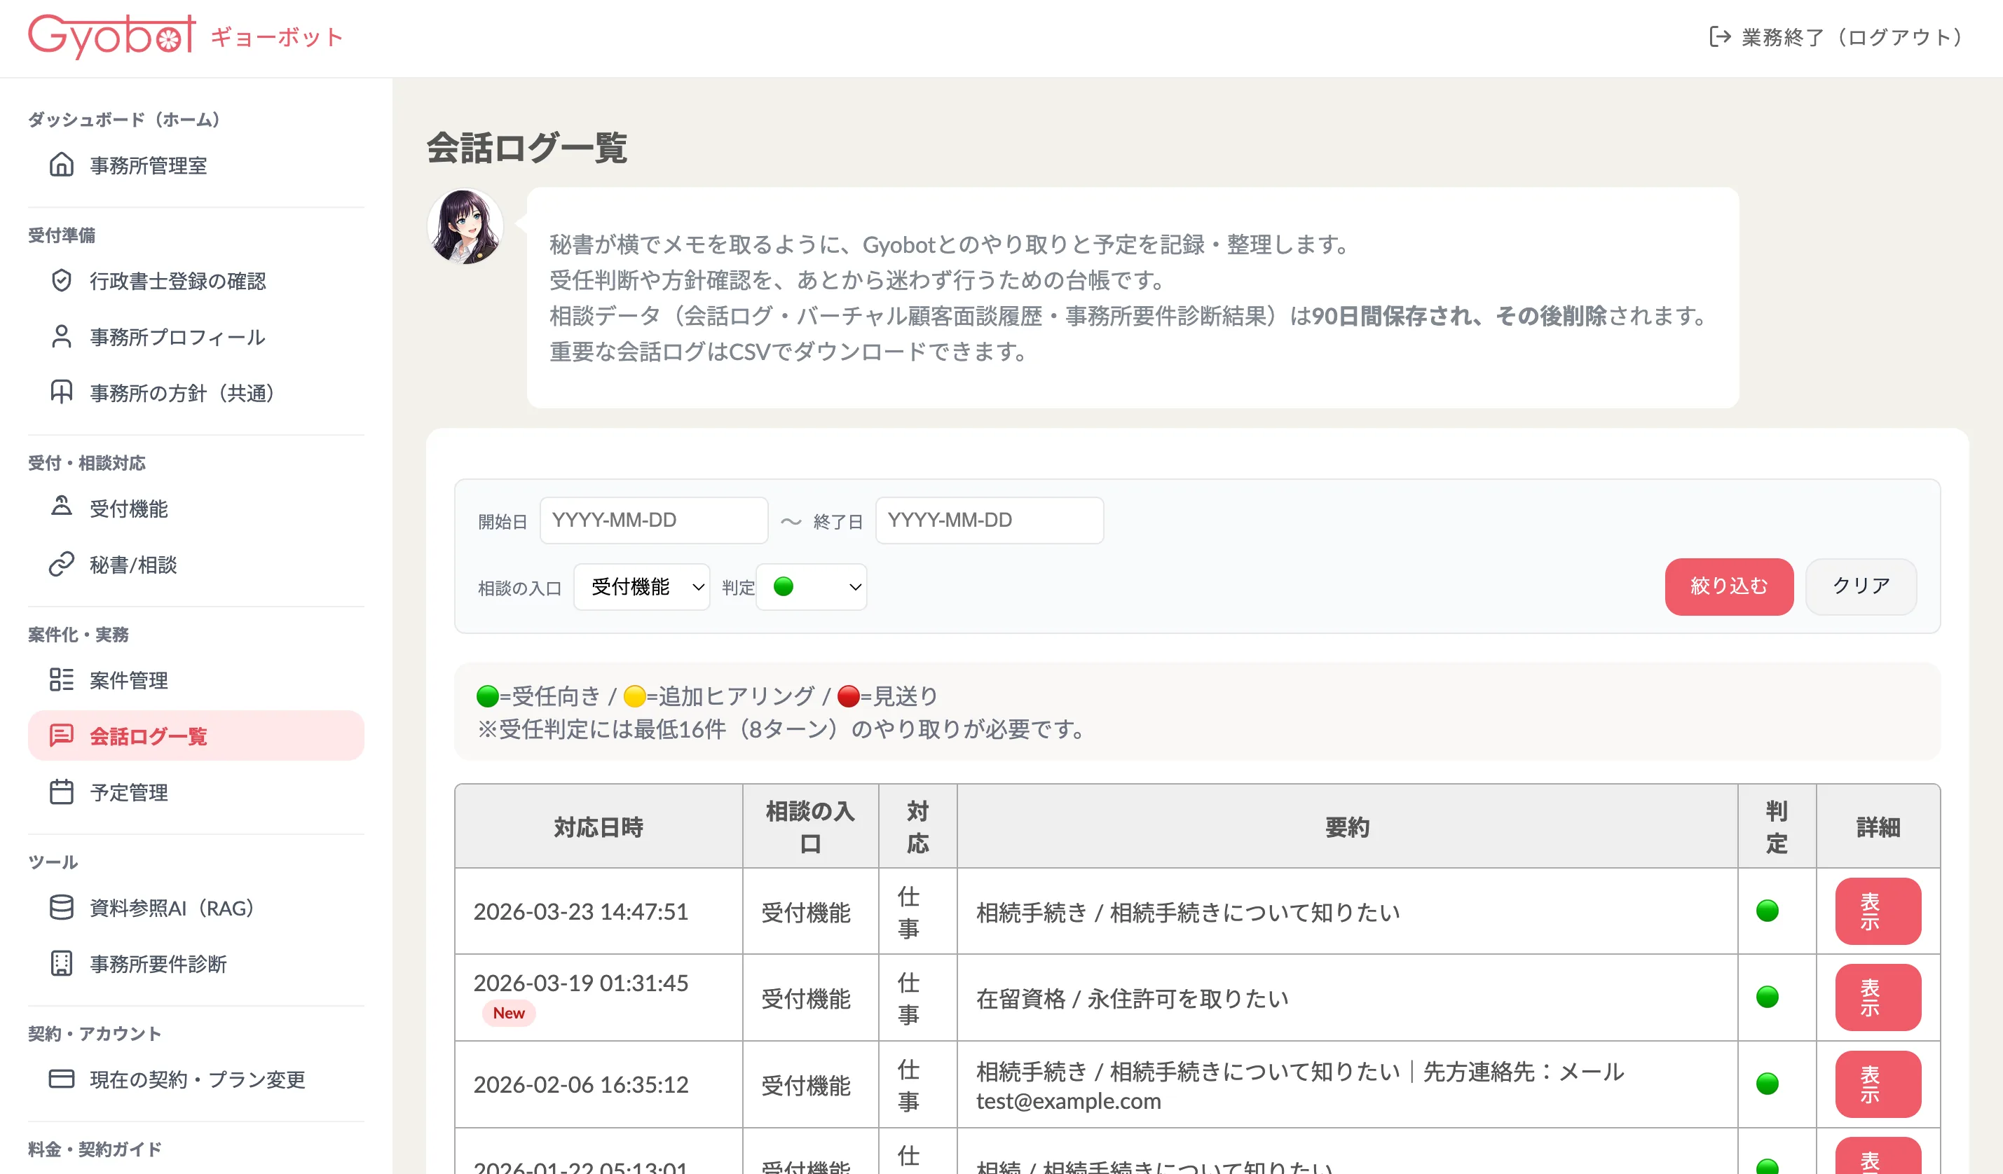Screen dimensions: 2003x1174
Task: Click the calendar icon for 予定管理
Action: [x=61, y=792]
